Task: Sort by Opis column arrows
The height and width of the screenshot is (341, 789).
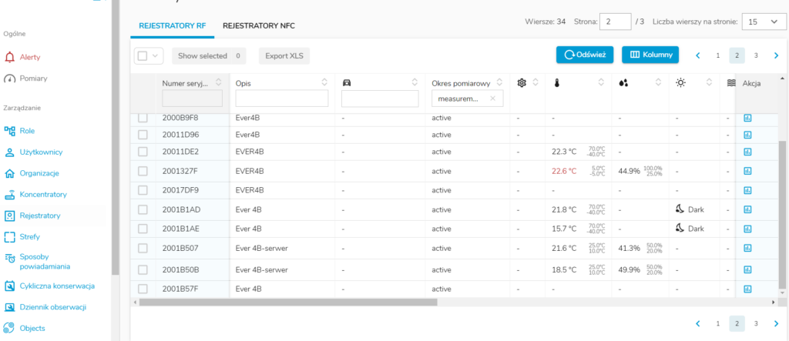Action: pyautogui.click(x=324, y=82)
